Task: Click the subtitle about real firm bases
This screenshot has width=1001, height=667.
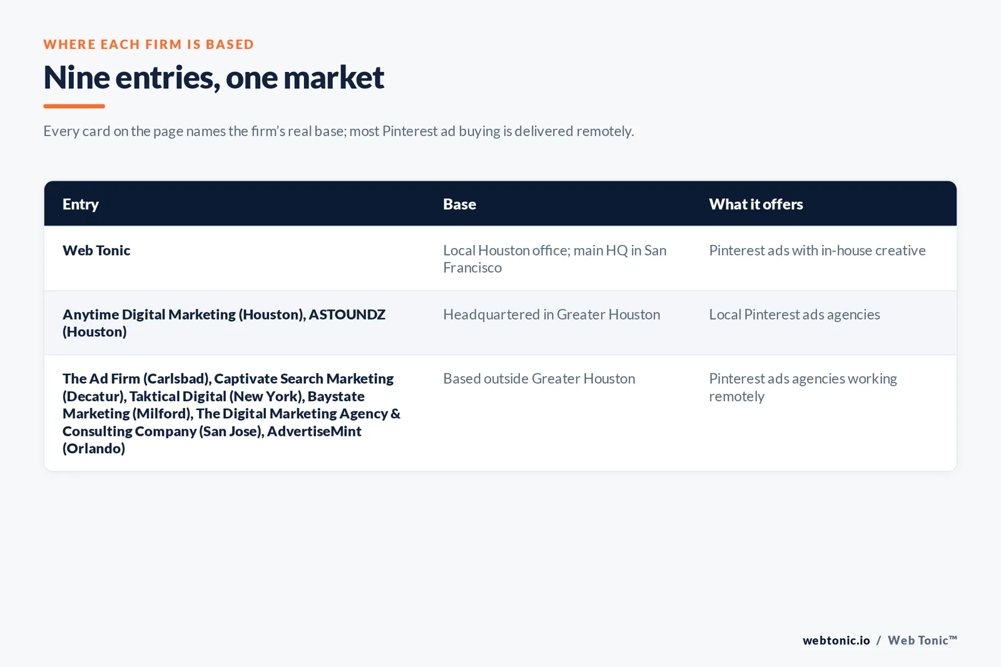Action: [338, 131]
